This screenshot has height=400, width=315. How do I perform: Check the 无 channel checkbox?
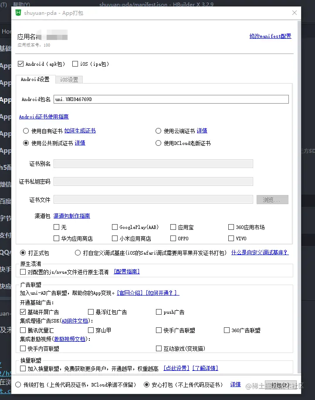click(56, 227)
